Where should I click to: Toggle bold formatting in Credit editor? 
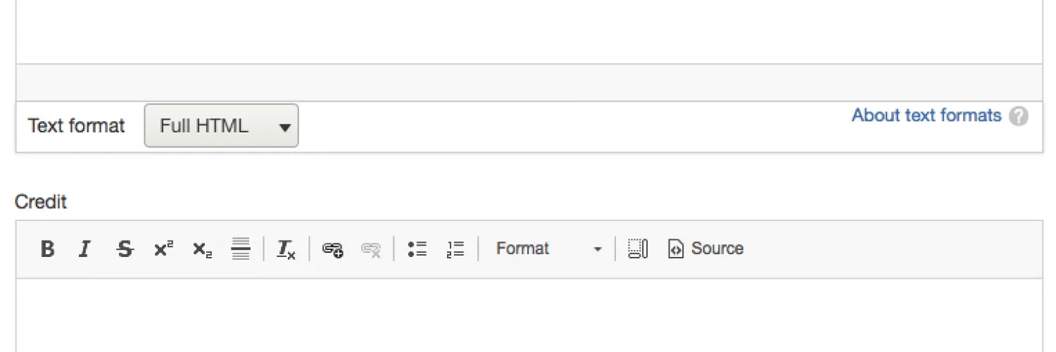click(47, 249)
